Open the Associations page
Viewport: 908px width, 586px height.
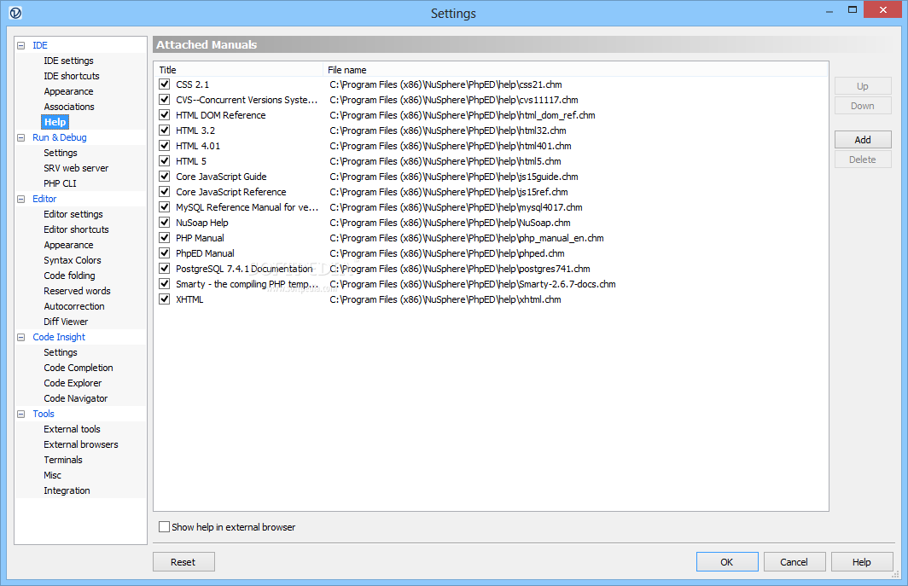[x=69, y=107]
